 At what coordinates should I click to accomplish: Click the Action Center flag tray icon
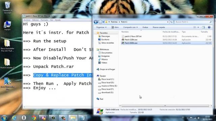coord(191,118)
